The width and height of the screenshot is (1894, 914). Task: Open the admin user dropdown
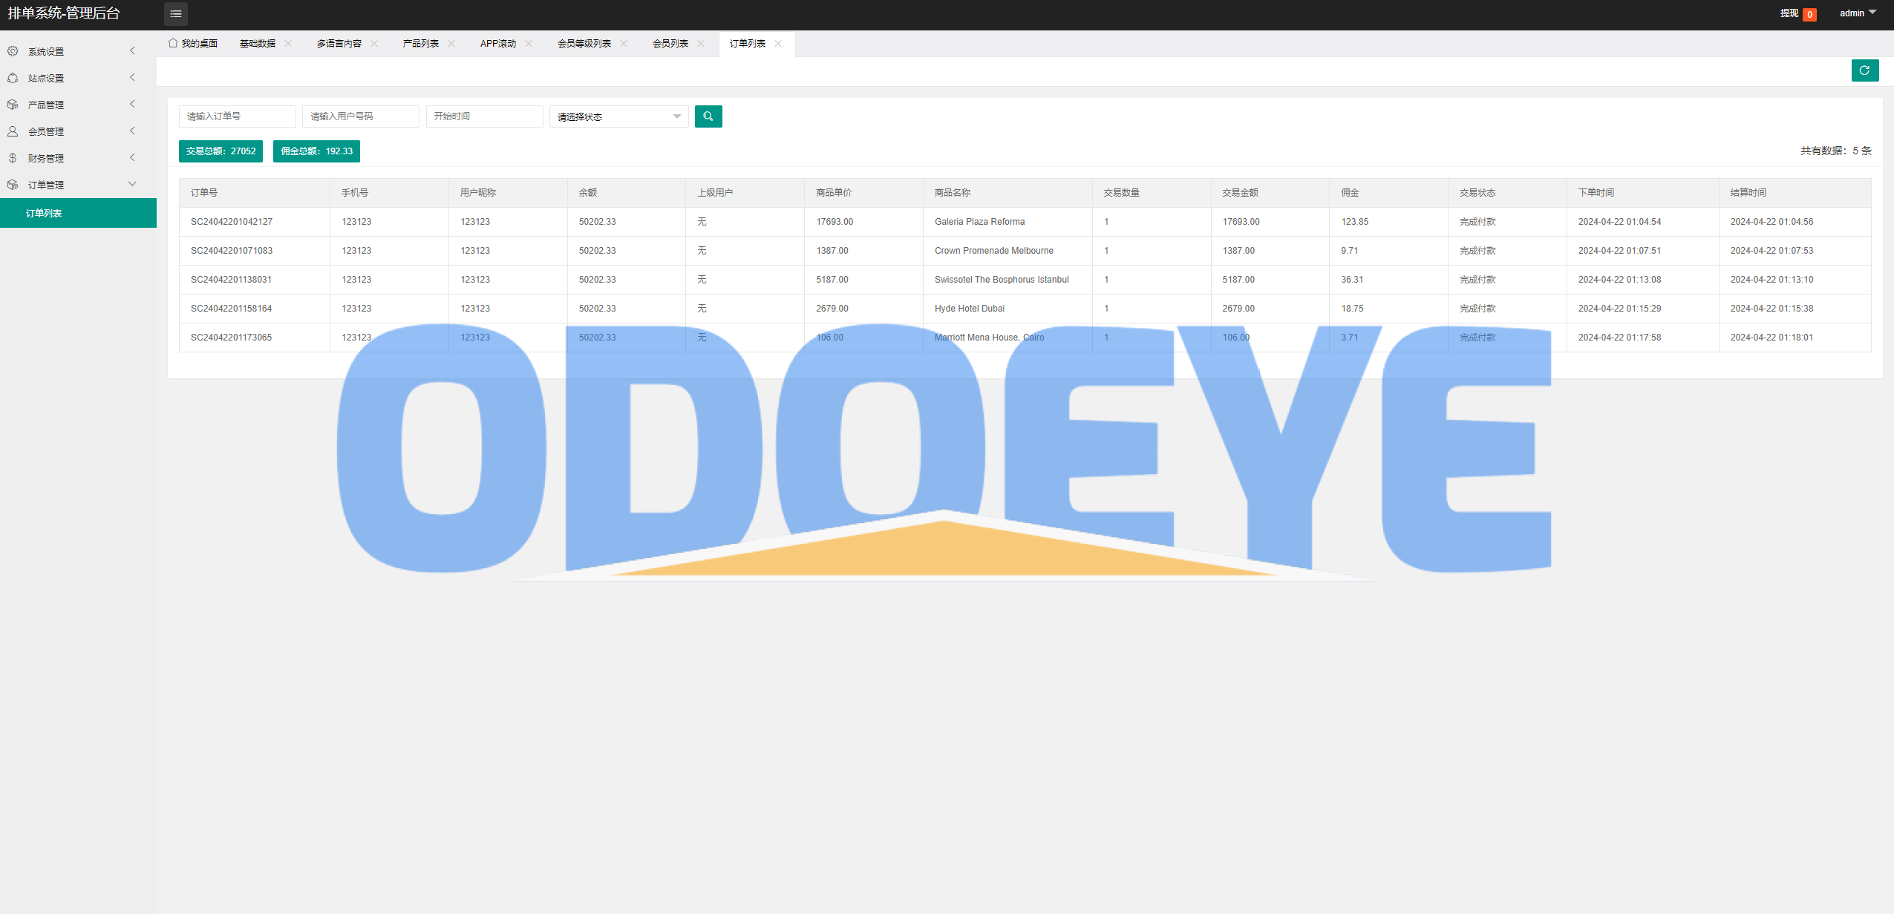(1858, 13)
